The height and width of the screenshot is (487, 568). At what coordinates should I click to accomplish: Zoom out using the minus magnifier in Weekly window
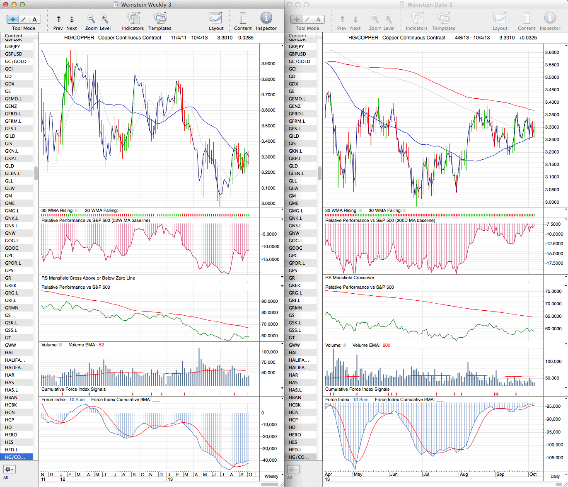point(91,19)
